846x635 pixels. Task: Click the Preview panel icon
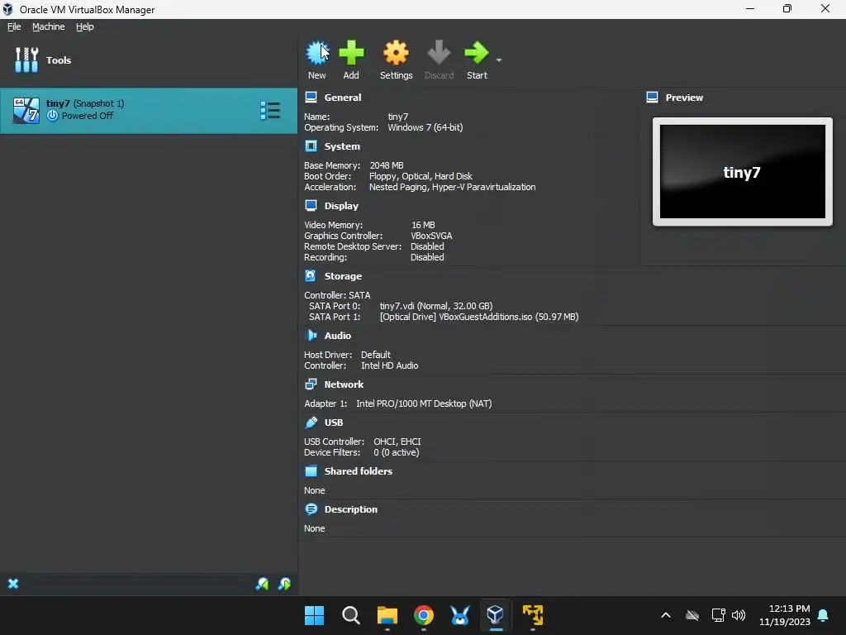(x=652, y=98)
